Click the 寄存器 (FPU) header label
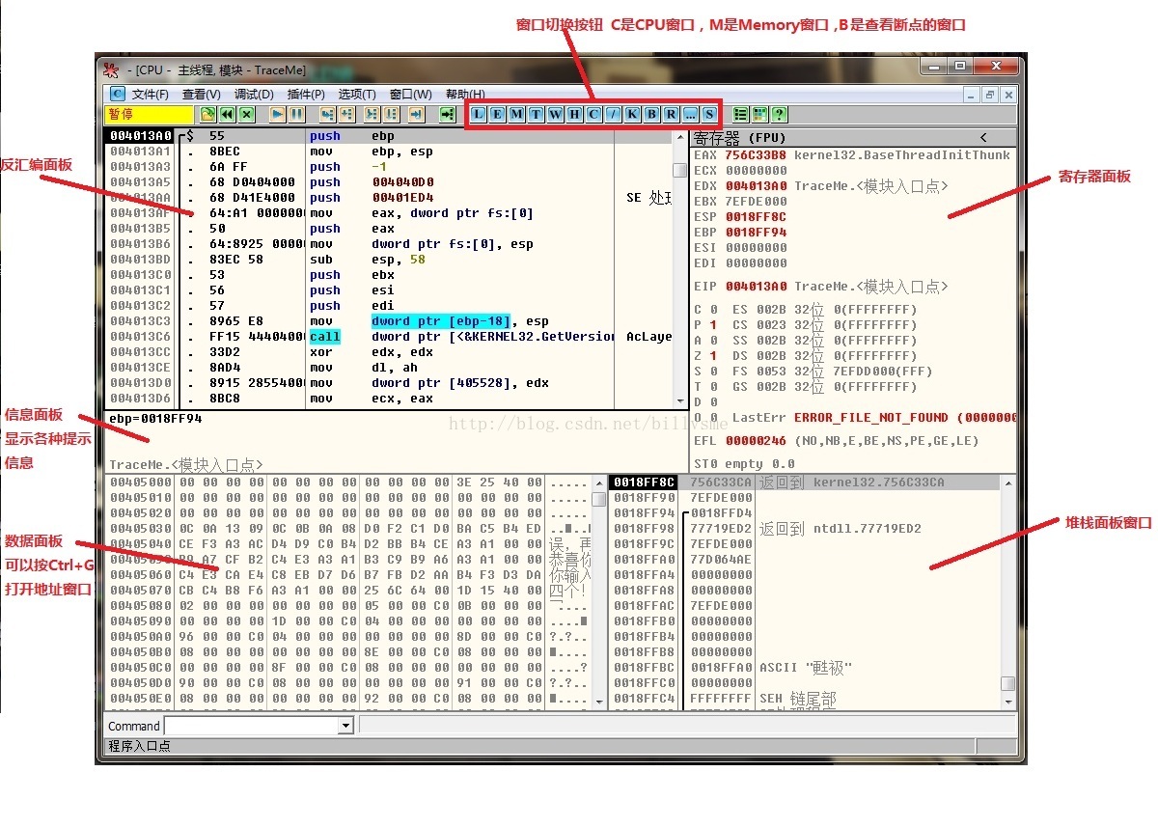Image resolution: width=1158 pixels, height=827 pixels. (x=740, y=138)
